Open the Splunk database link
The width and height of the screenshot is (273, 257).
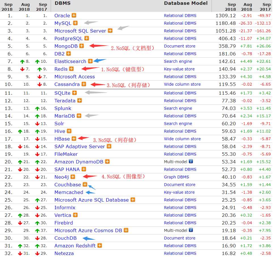tap(63, 108)
